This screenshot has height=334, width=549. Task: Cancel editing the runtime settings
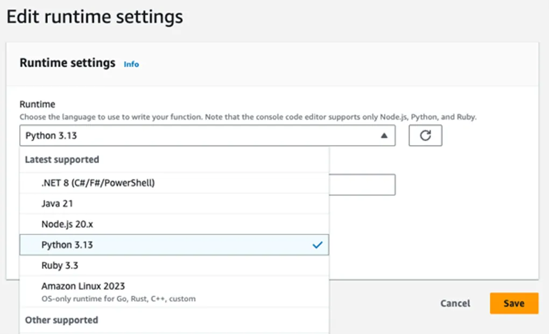click(x=455, y=303)
